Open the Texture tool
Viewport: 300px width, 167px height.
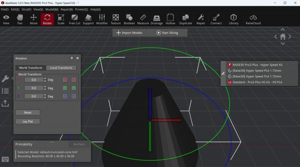(x=116, y=19)
